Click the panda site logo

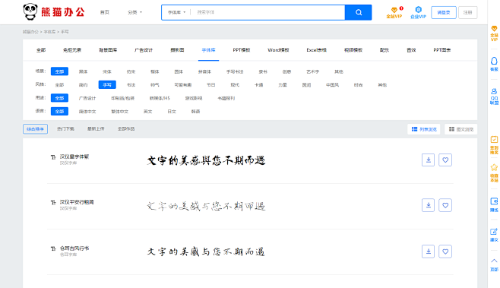[54, 12]
